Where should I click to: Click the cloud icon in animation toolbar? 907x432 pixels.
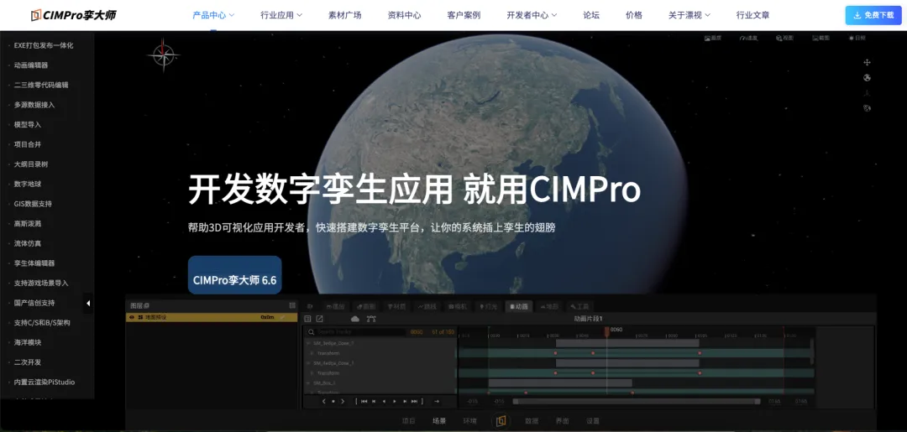point(355,319)
